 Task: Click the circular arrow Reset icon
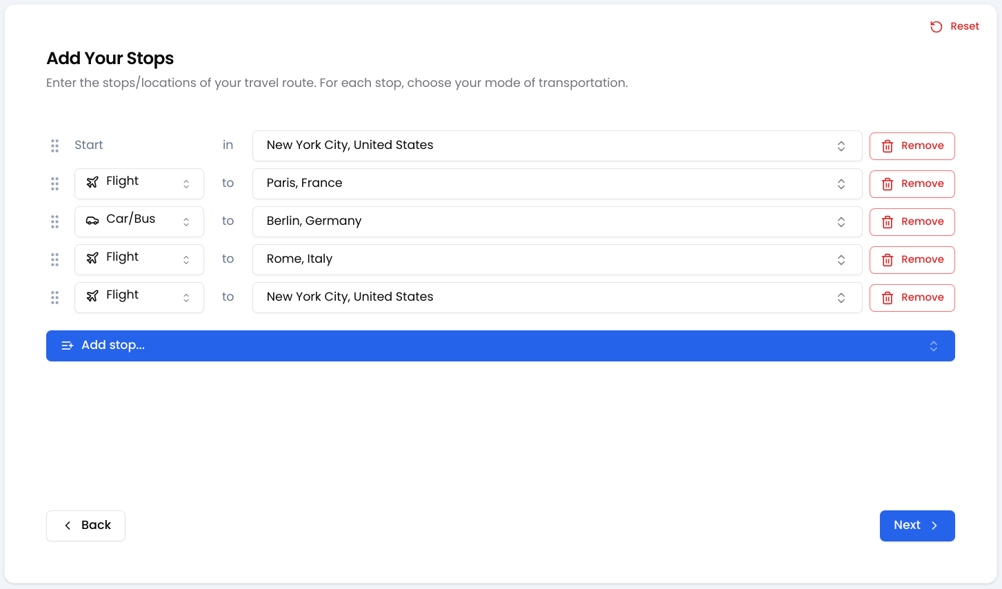click(936, 27)
